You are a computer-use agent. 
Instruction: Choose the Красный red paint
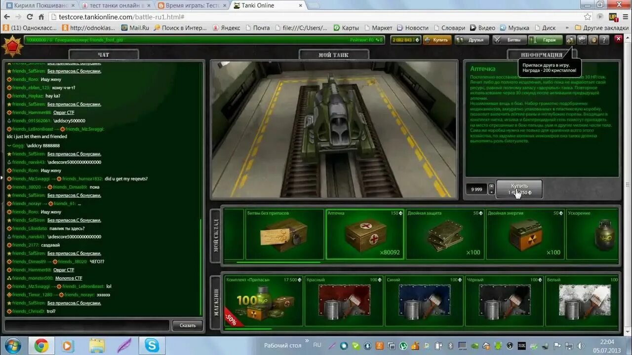[344, 301]
